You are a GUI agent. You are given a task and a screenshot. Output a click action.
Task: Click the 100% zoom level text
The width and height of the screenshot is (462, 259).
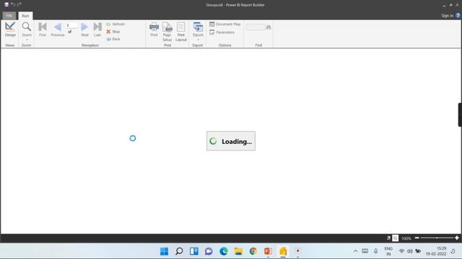pos(406,238)
